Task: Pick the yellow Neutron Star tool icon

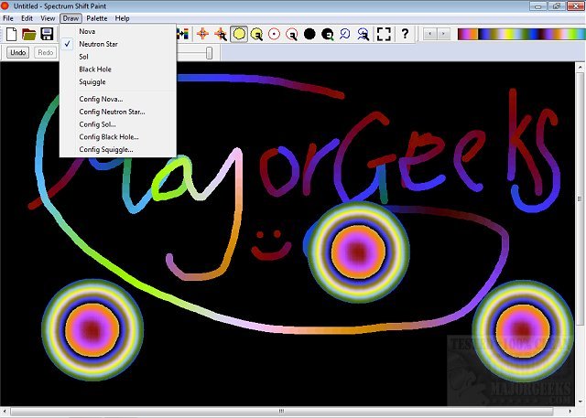Action: tap(238, 34)
